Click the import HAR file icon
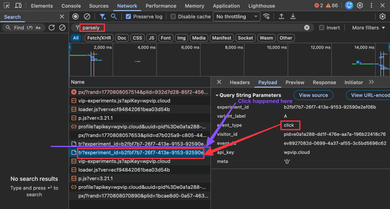390x209 pixels. coord(281,17)
